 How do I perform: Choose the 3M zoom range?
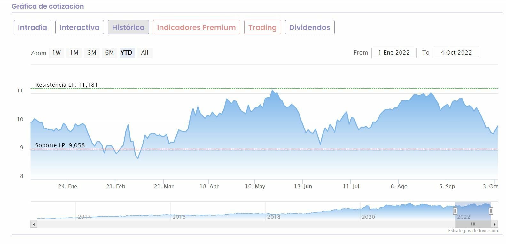coord(92,53)
